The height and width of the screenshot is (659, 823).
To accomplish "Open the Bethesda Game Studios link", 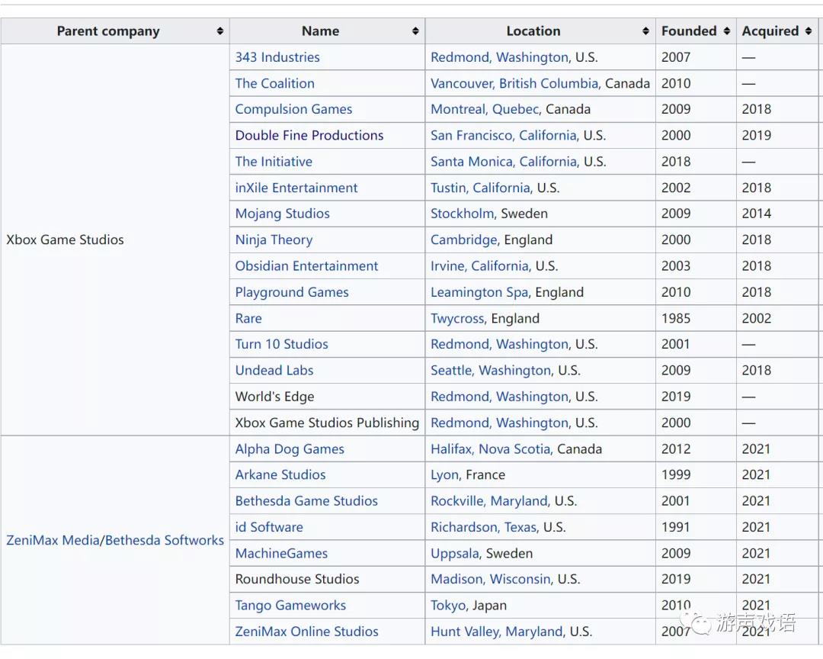I will tap(306, 501).
